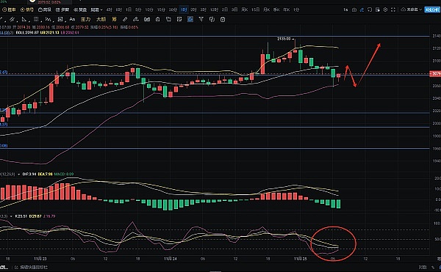
Task: Open the 周期 period dropdown
Action: click(x=96, y=10)
